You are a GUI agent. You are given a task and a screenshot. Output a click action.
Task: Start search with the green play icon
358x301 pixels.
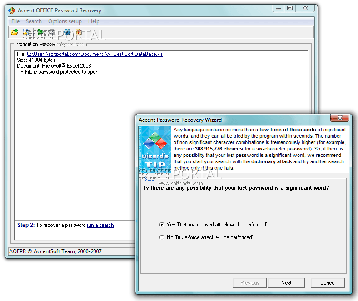(40, 32)
